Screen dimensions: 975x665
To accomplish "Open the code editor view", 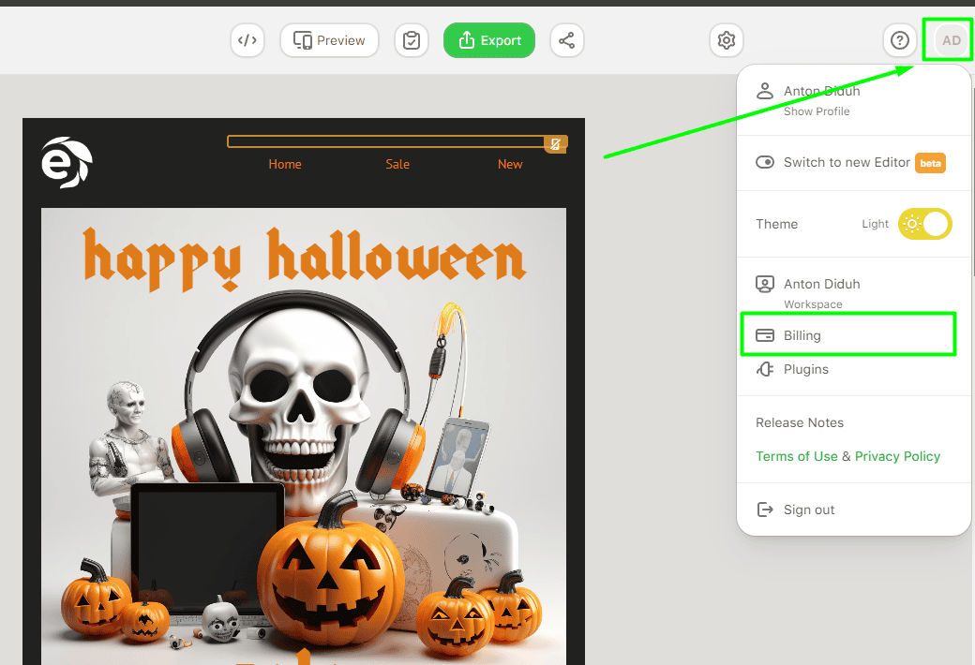I will pos(247,40).
